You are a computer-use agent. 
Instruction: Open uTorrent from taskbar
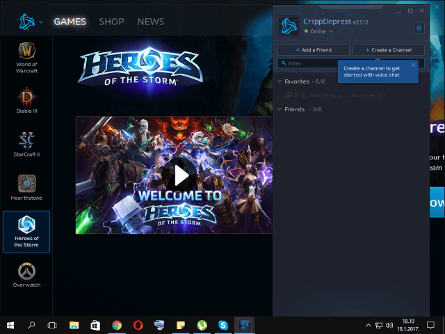click(202, 325)
